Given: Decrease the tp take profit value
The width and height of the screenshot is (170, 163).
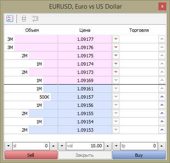Looking at the screenshot, I should (x=116, y=146).
